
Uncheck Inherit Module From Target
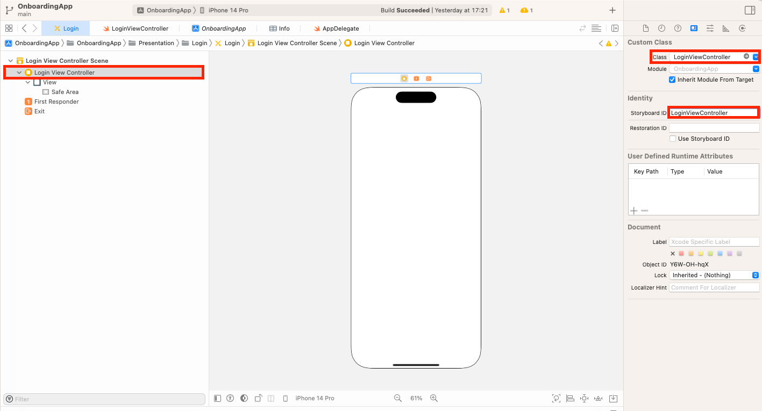[x=672, y=80]
